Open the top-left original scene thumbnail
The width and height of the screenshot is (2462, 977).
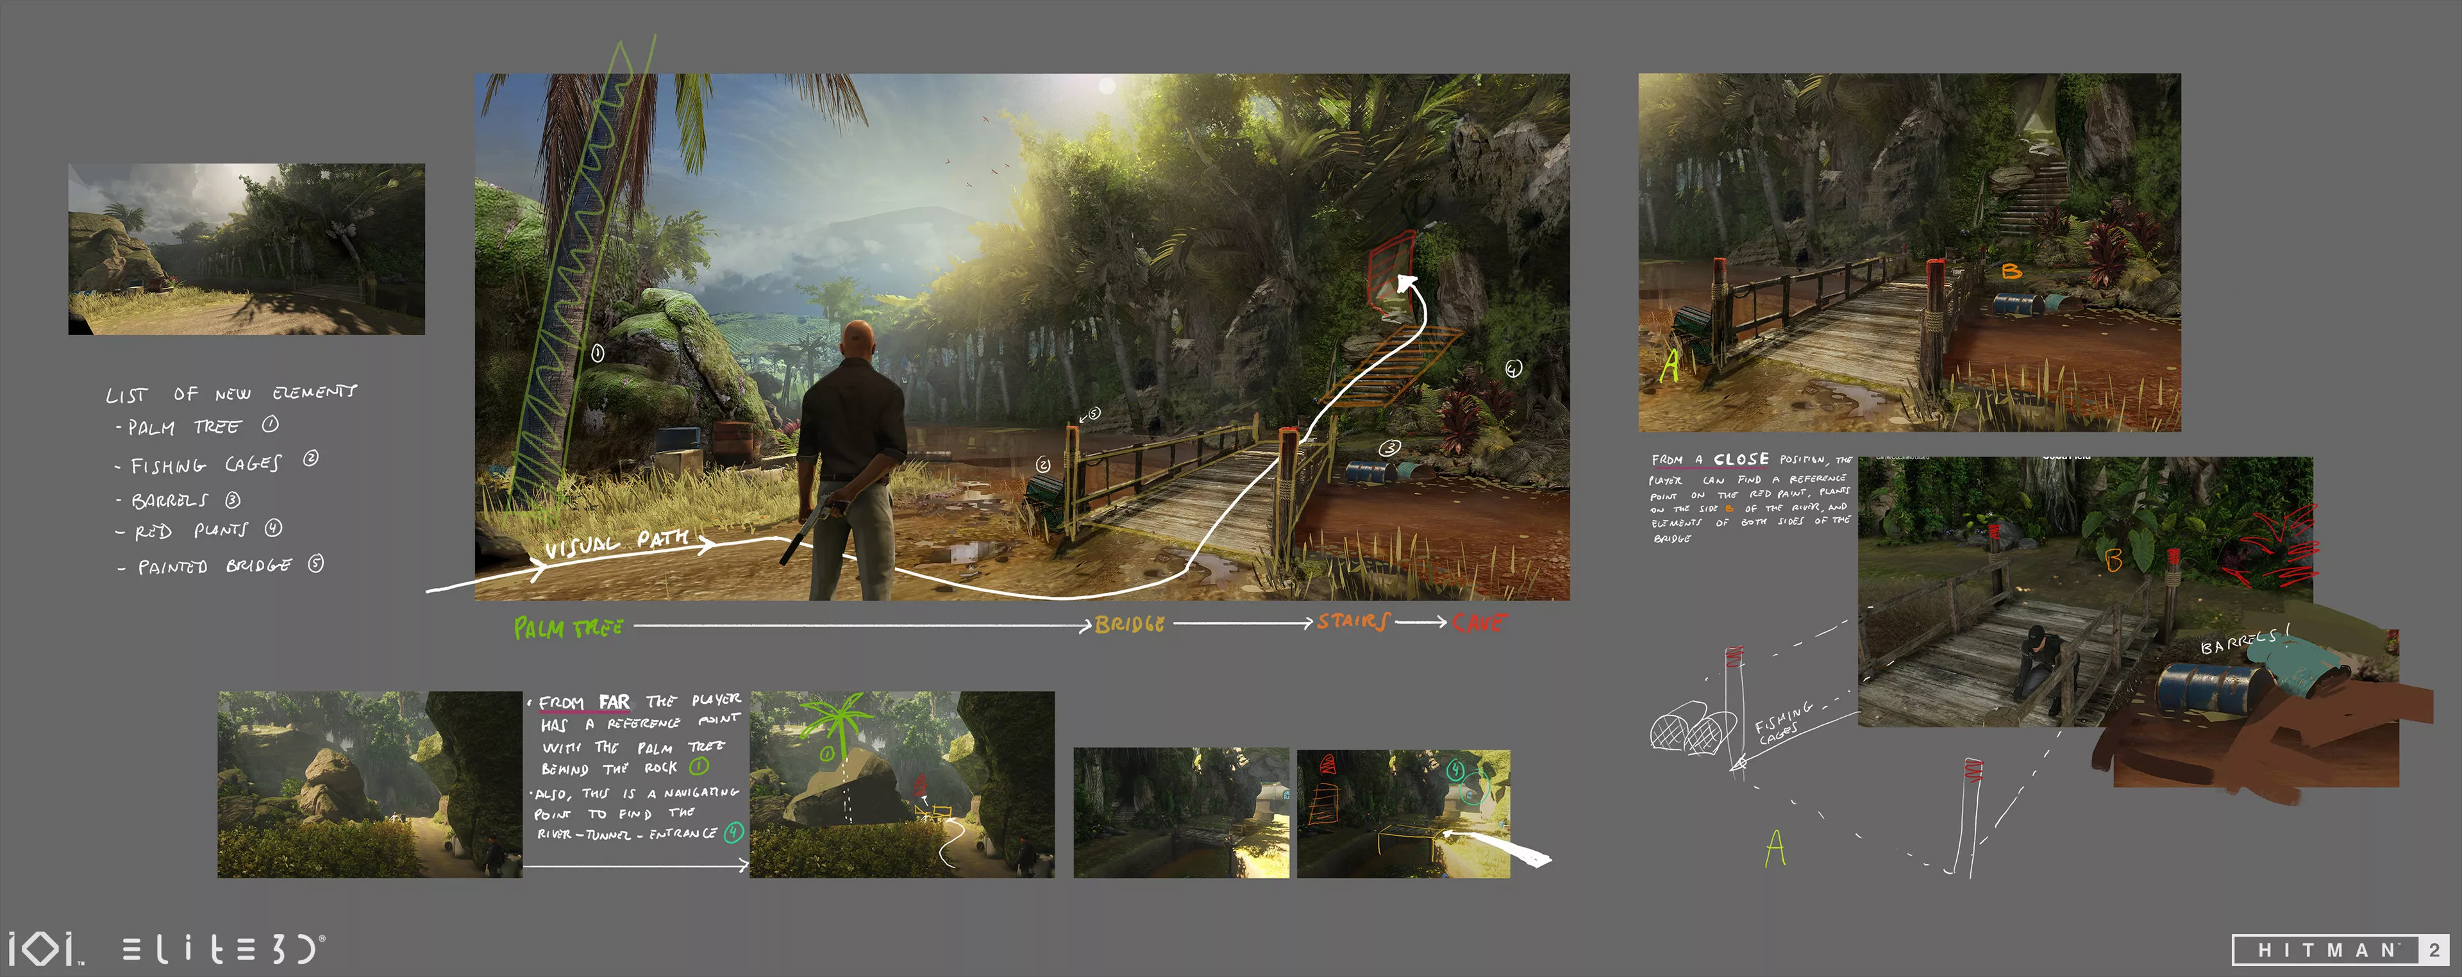click(247, 249)
